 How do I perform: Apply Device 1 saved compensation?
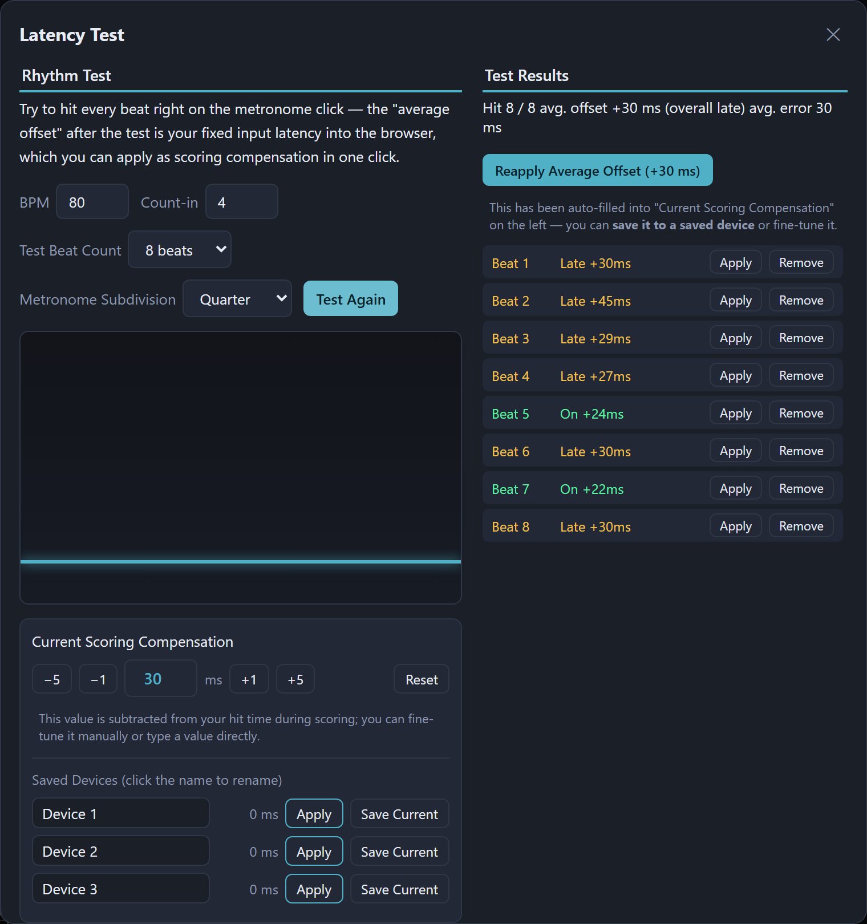(314, 814)
